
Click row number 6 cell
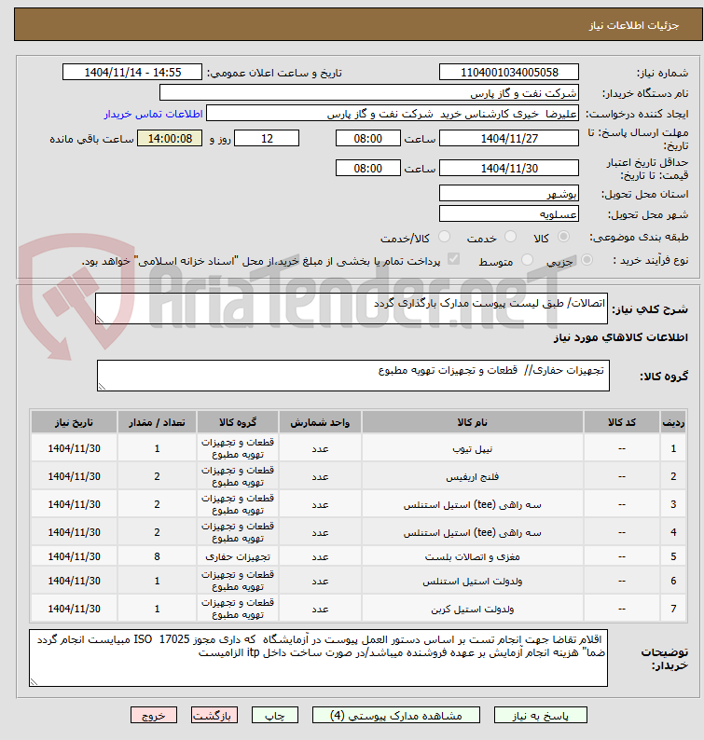[x=673, y=581]
